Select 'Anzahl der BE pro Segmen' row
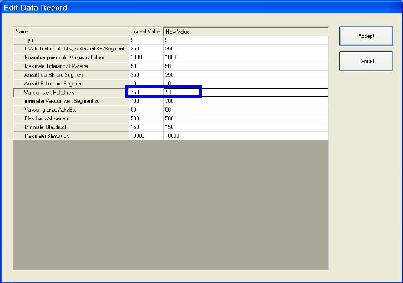403x283 pixels. click(x=71, y=75)
